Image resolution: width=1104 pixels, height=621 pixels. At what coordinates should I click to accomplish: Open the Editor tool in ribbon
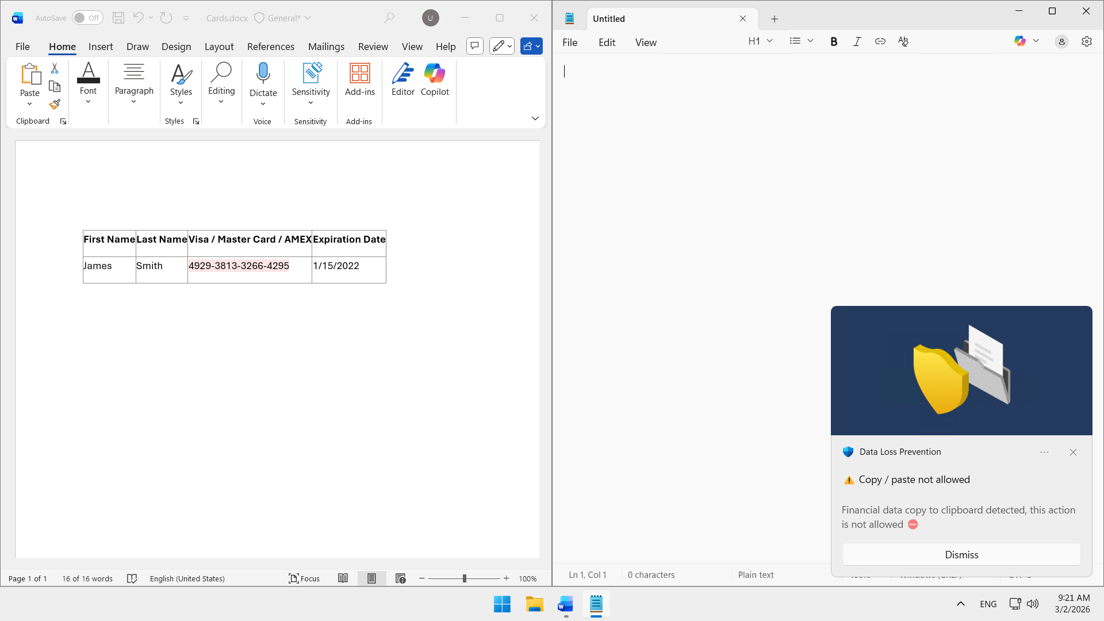(402, 80)
